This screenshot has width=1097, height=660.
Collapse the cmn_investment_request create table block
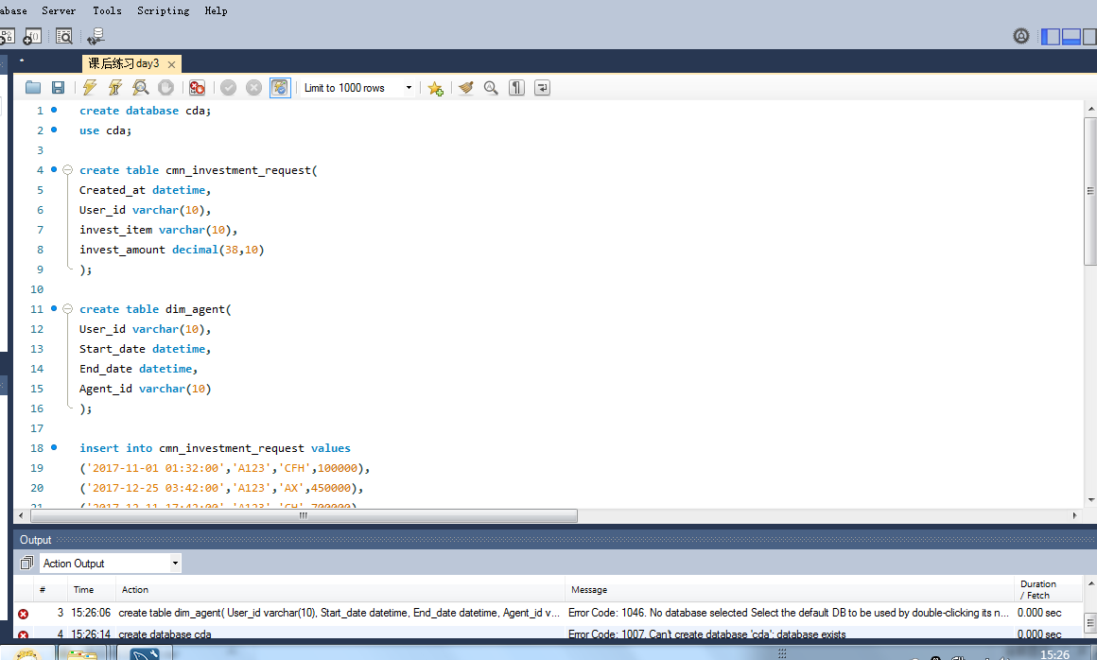coord(68,170)
